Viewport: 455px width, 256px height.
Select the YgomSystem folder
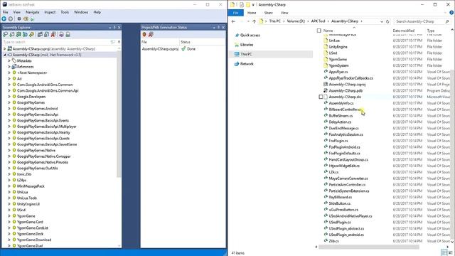(x=338, y=65)
